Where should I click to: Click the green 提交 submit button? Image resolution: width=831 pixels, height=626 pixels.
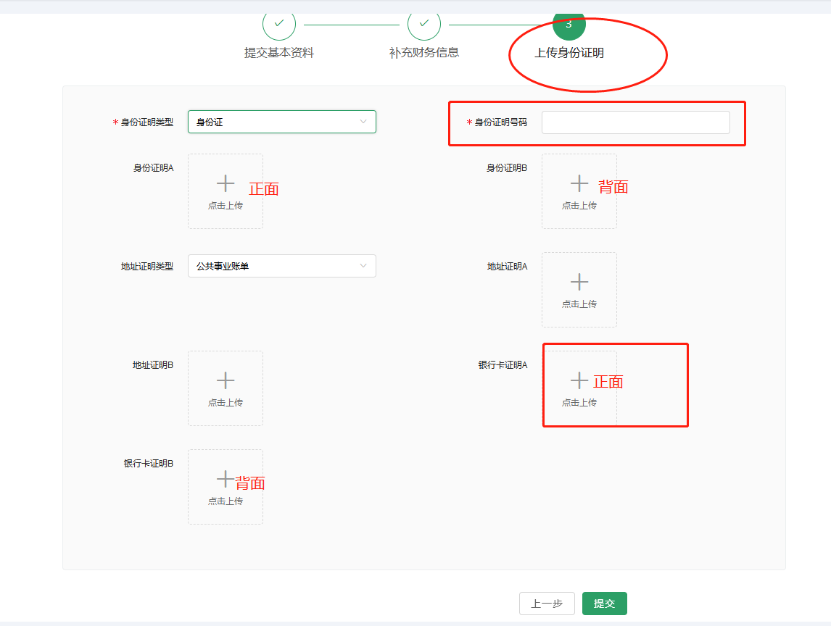point(604,603)
